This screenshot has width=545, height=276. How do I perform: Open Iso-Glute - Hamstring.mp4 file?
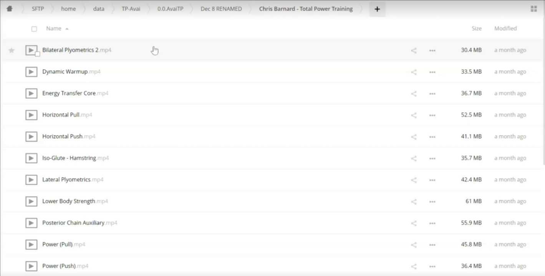tap(76, 158)
